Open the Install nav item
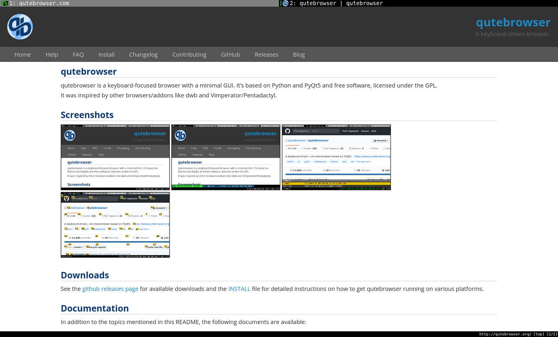The height and width of the screenshot is (337, 558). click(106, 54)
